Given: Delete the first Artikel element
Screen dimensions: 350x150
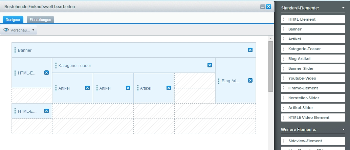Looking at the screenshot, I should 87,88.
